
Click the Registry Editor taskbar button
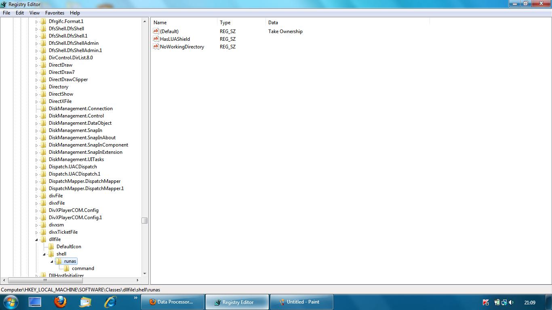coord(237,302)
